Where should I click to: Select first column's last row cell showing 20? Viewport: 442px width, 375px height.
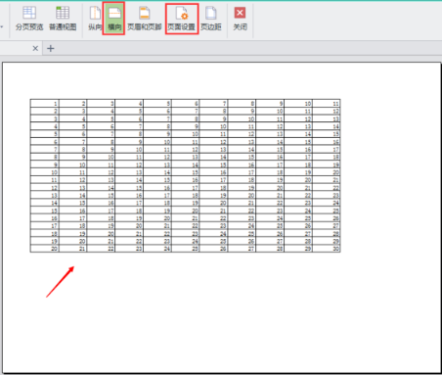point(45,249)
